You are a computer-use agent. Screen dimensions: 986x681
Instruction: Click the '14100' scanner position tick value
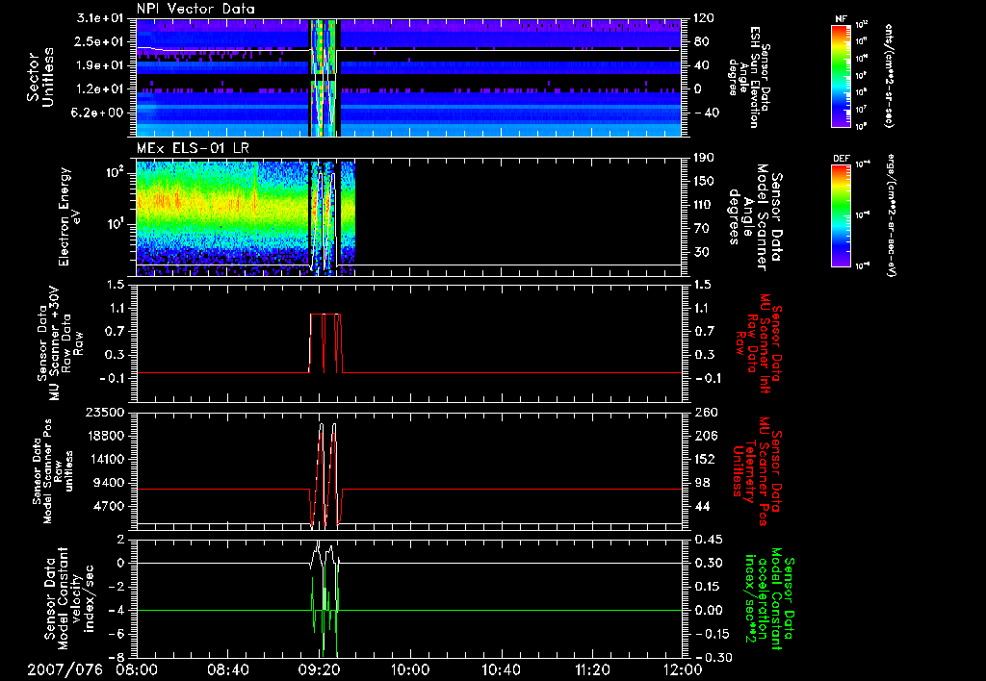tap(106, 459)
